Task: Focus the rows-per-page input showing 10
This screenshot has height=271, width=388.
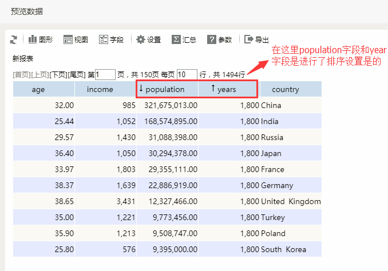Action: point(187,74)
